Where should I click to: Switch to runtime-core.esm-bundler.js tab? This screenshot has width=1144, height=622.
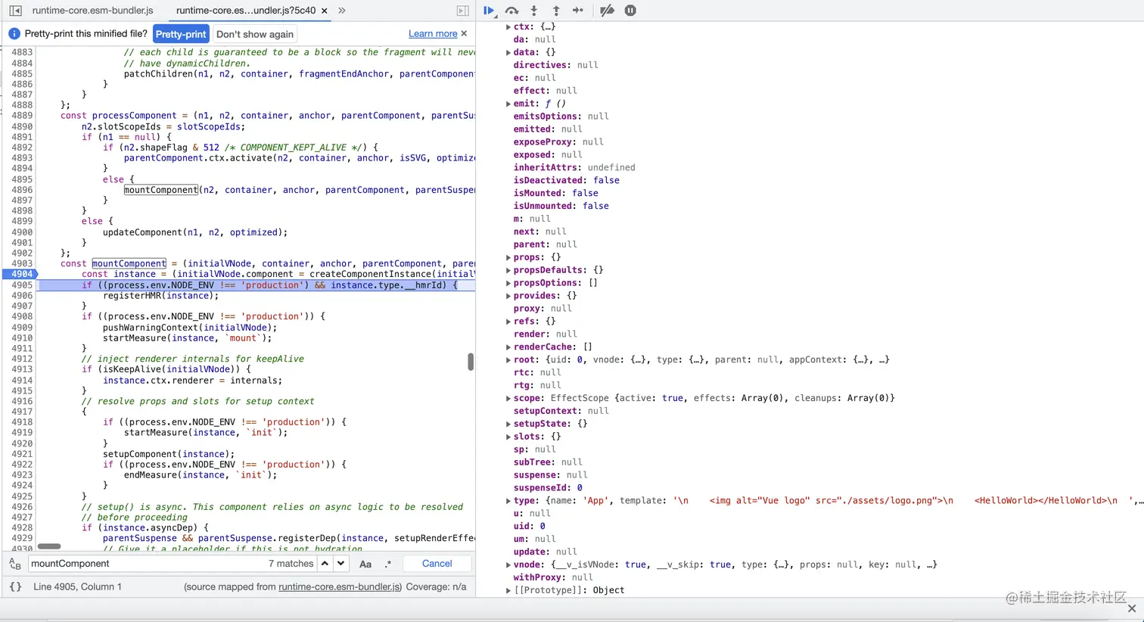[92, 11]
